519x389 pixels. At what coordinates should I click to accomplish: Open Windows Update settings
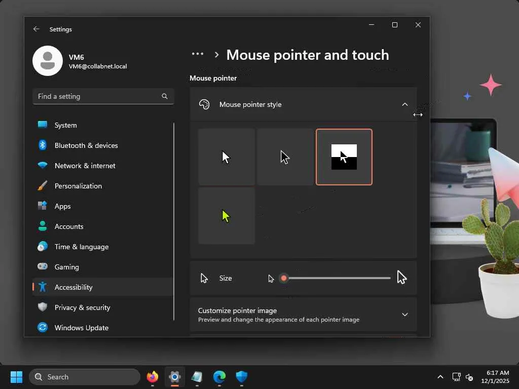[x=102, y=328]
